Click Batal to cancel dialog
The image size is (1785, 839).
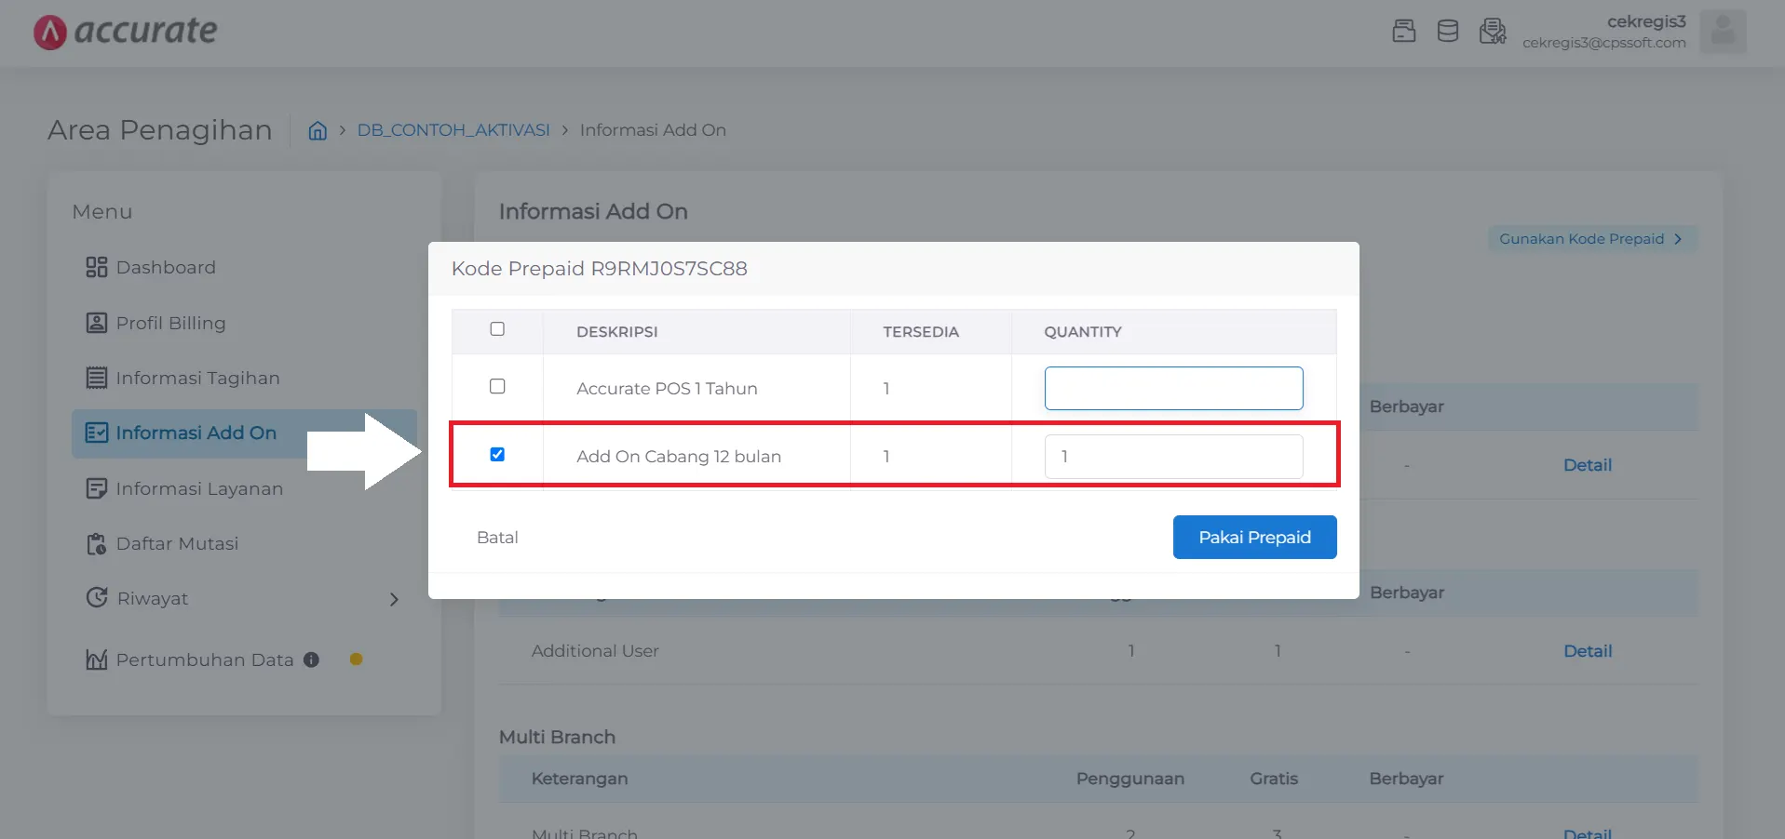[x=497, y=538]
